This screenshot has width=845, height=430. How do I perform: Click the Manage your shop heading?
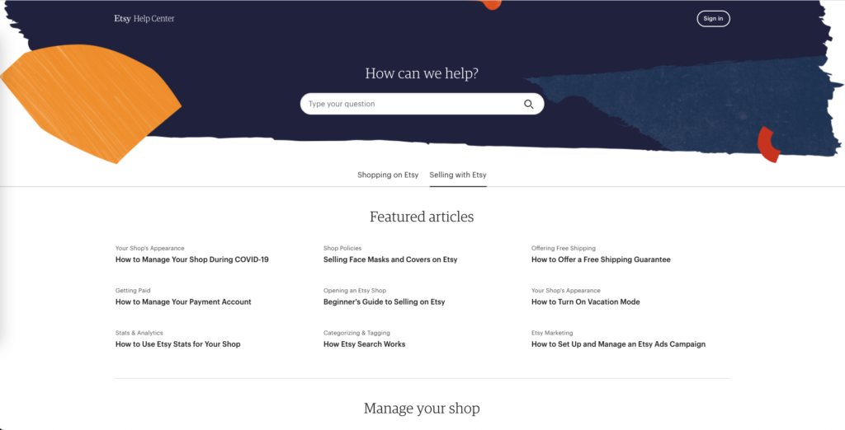point(422,409)
